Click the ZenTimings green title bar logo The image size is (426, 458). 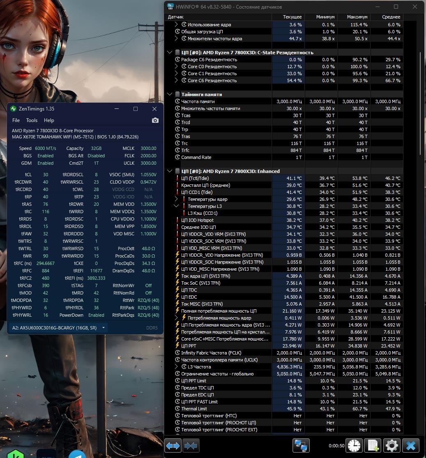coord(13,109)
